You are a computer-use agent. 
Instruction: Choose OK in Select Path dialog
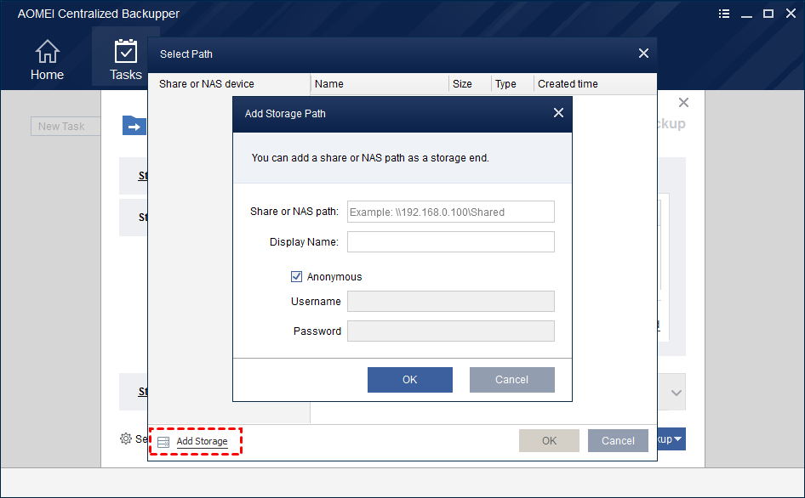click(x=549, y=440)
